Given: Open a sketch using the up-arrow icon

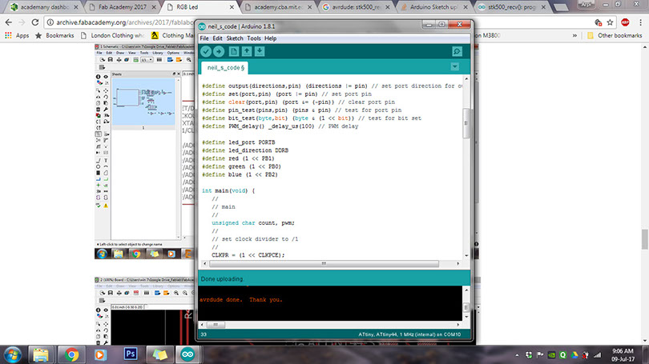Looking at the screenshot, I should 247,51.
